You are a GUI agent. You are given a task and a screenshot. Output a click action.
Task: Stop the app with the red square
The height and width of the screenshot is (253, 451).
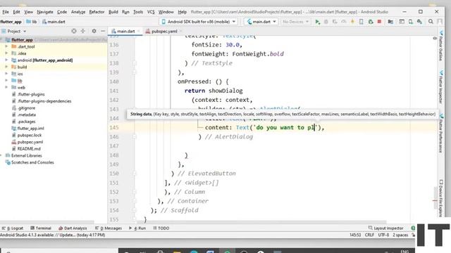pyautogui.click(x=379, y=22)
